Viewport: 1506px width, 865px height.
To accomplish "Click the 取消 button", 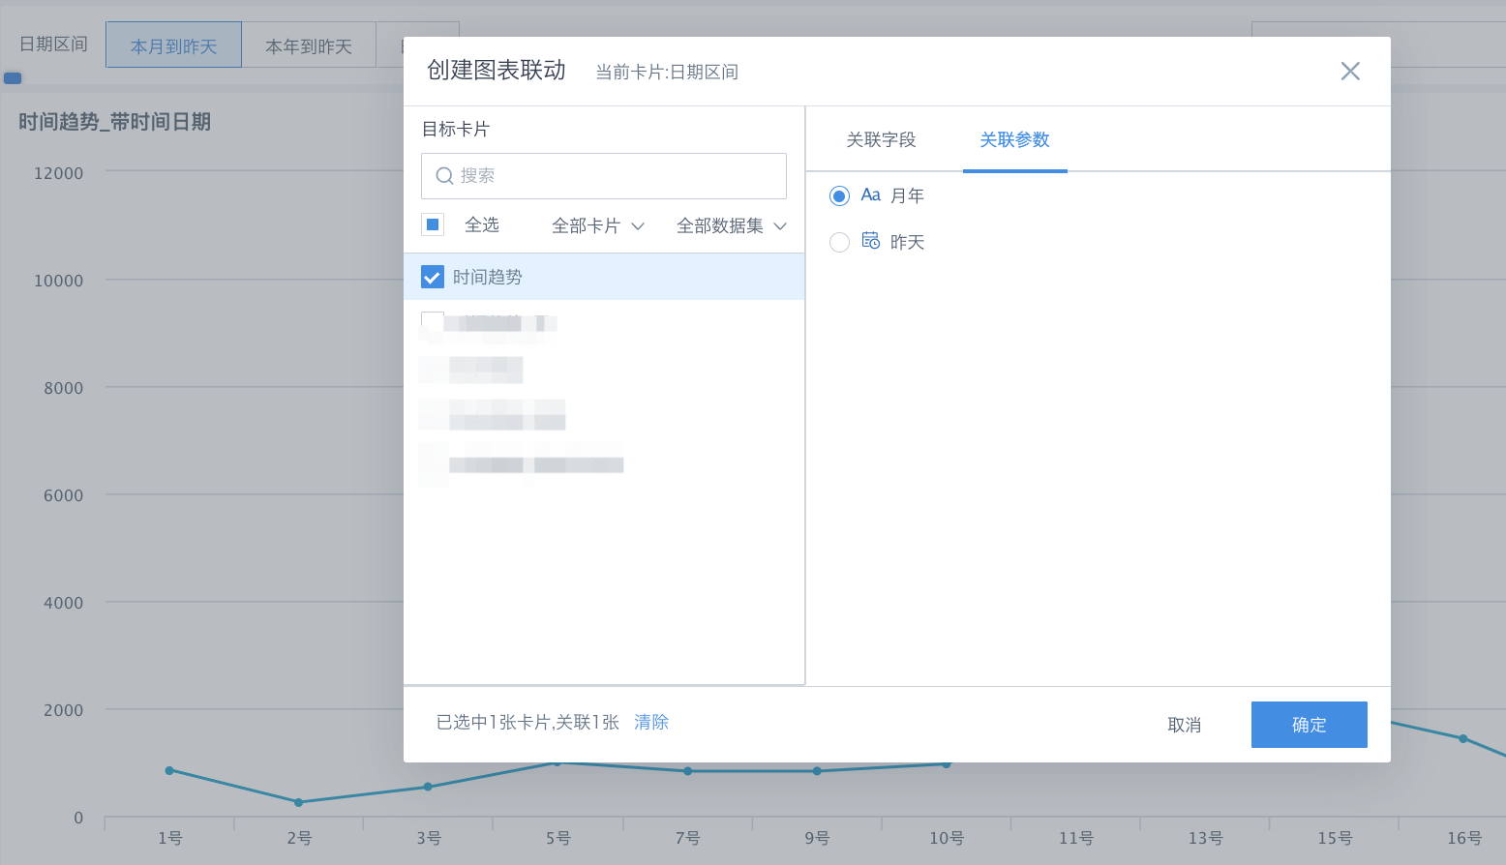I will point(1184,725).
